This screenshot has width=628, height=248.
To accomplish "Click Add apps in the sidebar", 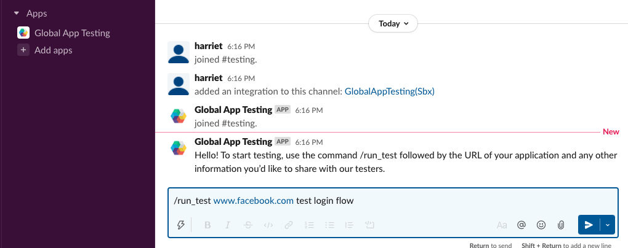I will point(53,50).
